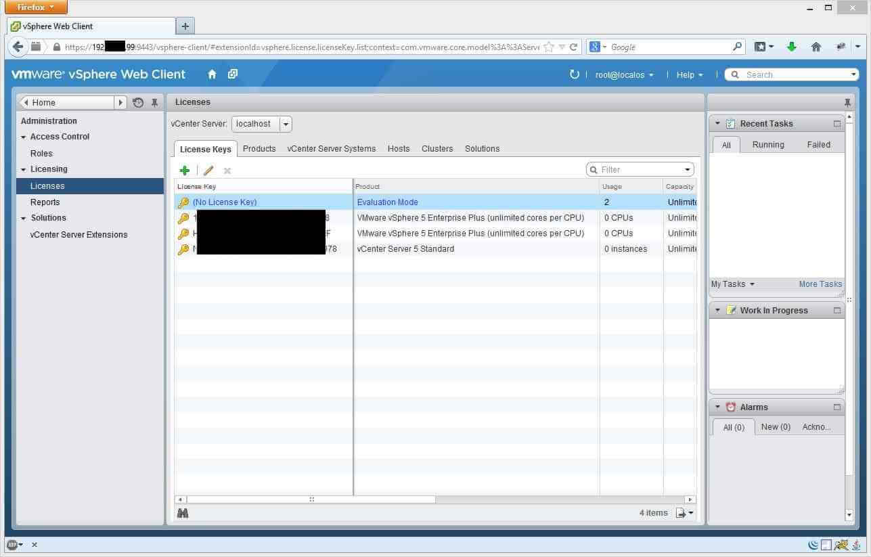Click the vSphere Home icon in header

coord(212,74)
